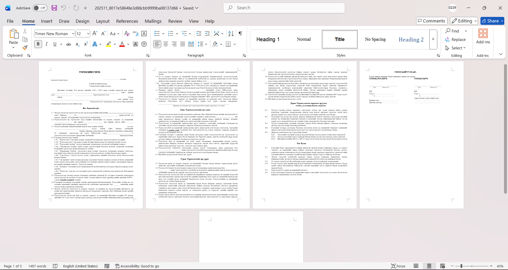Open the Editing mode dropdown
The width and height of the screenshot is (508, 270).
pos(464,21)
